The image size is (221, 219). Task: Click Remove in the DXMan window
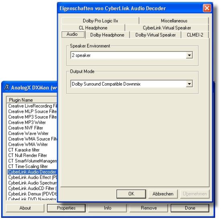pyautogui.click(x=149, y=208)
